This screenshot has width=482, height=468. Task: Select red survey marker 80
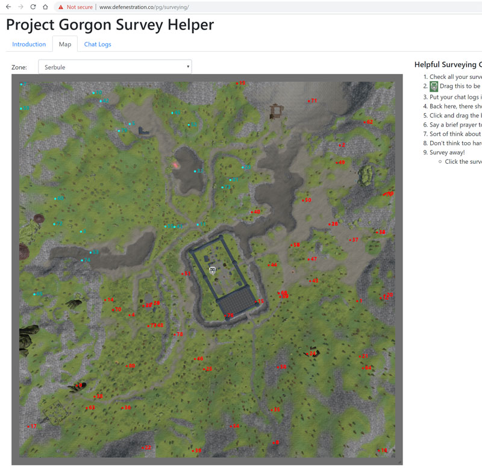(x=130, y=366)
